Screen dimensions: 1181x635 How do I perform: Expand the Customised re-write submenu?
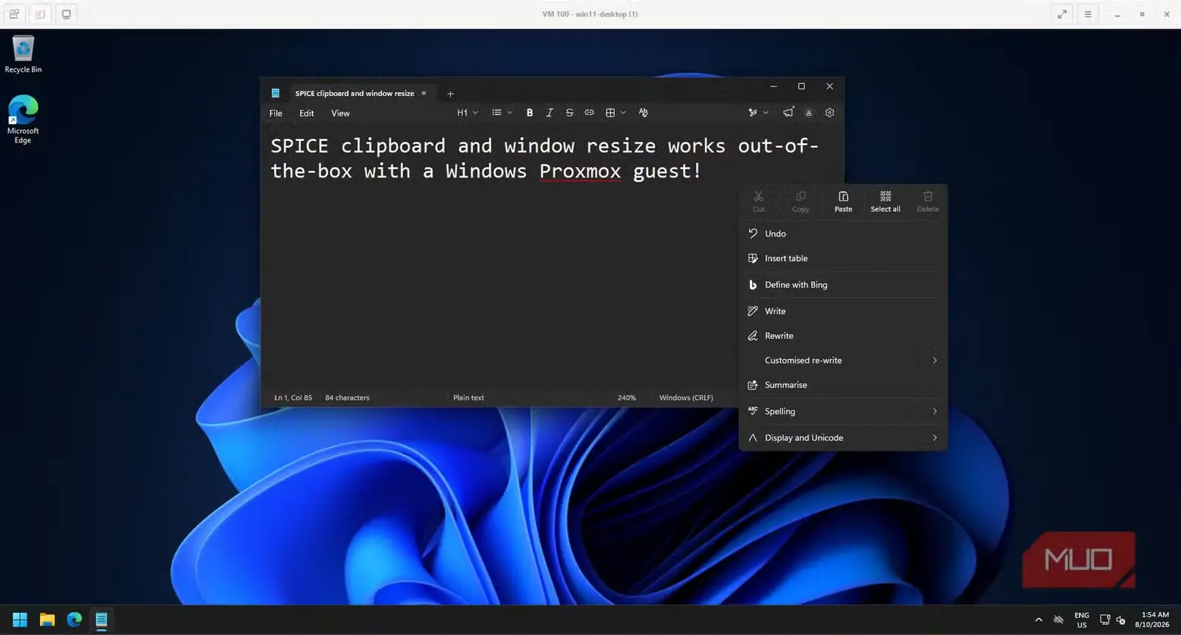click(843, 361)
